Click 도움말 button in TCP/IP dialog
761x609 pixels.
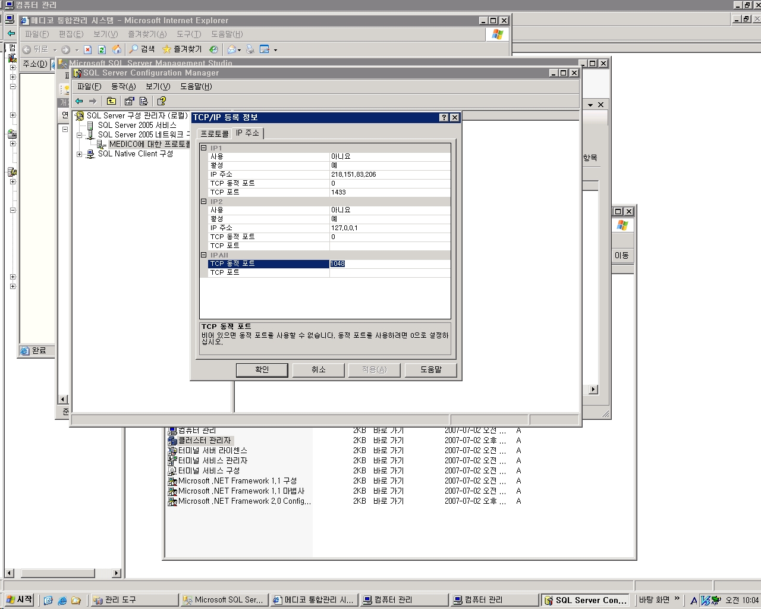pos(431,370)
